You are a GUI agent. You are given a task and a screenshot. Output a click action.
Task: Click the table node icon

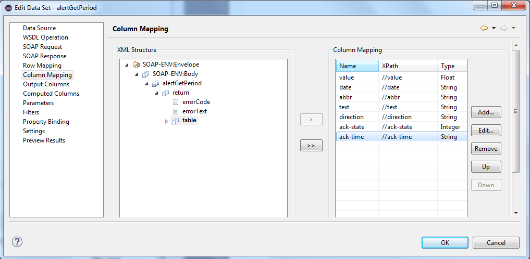[176, 121]
